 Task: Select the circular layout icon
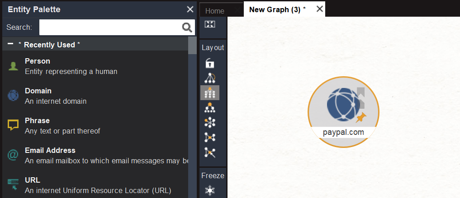coord(210,122)
